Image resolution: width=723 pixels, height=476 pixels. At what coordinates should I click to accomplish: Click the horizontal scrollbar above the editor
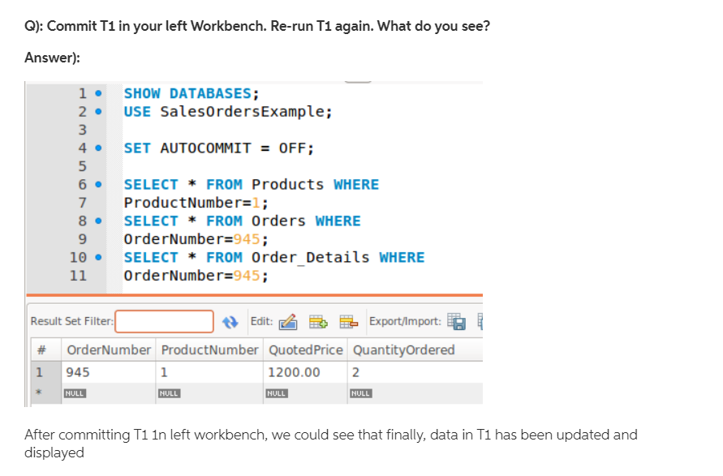coord(358,80)
